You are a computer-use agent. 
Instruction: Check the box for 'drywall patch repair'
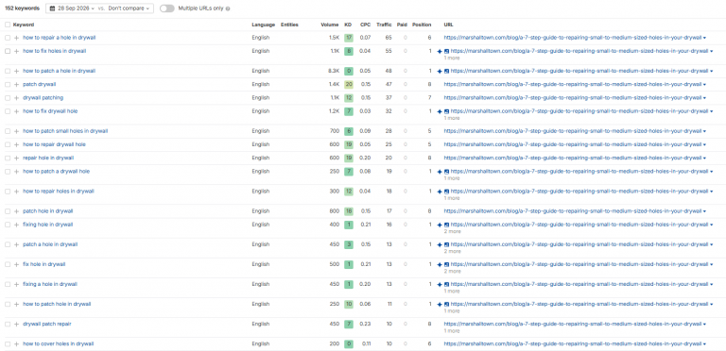coord(8,325)
